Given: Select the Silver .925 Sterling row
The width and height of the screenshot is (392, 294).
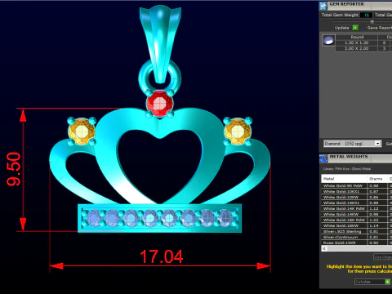Looking at the screenshot, I should tap(357, 231).
